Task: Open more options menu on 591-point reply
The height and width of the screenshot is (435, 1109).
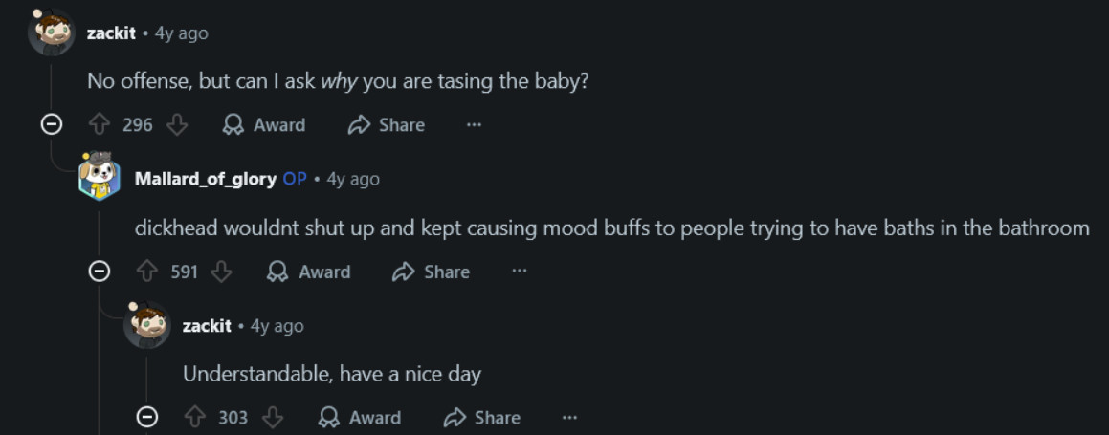Action: click(x=519, y=272)
